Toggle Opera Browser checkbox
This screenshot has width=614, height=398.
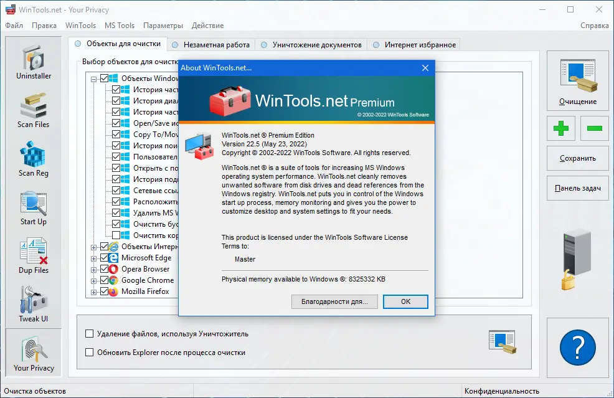(x=104, y=268)
